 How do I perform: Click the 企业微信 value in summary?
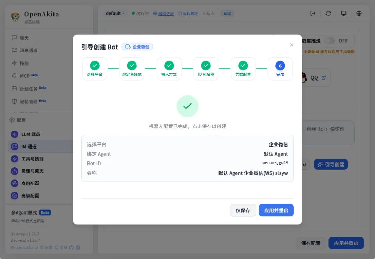pyautogui.click(x=278, y=144)
